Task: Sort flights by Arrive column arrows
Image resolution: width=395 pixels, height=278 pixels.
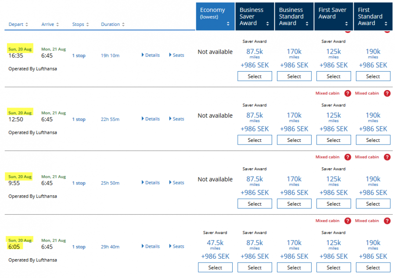Action: (57, 25)
